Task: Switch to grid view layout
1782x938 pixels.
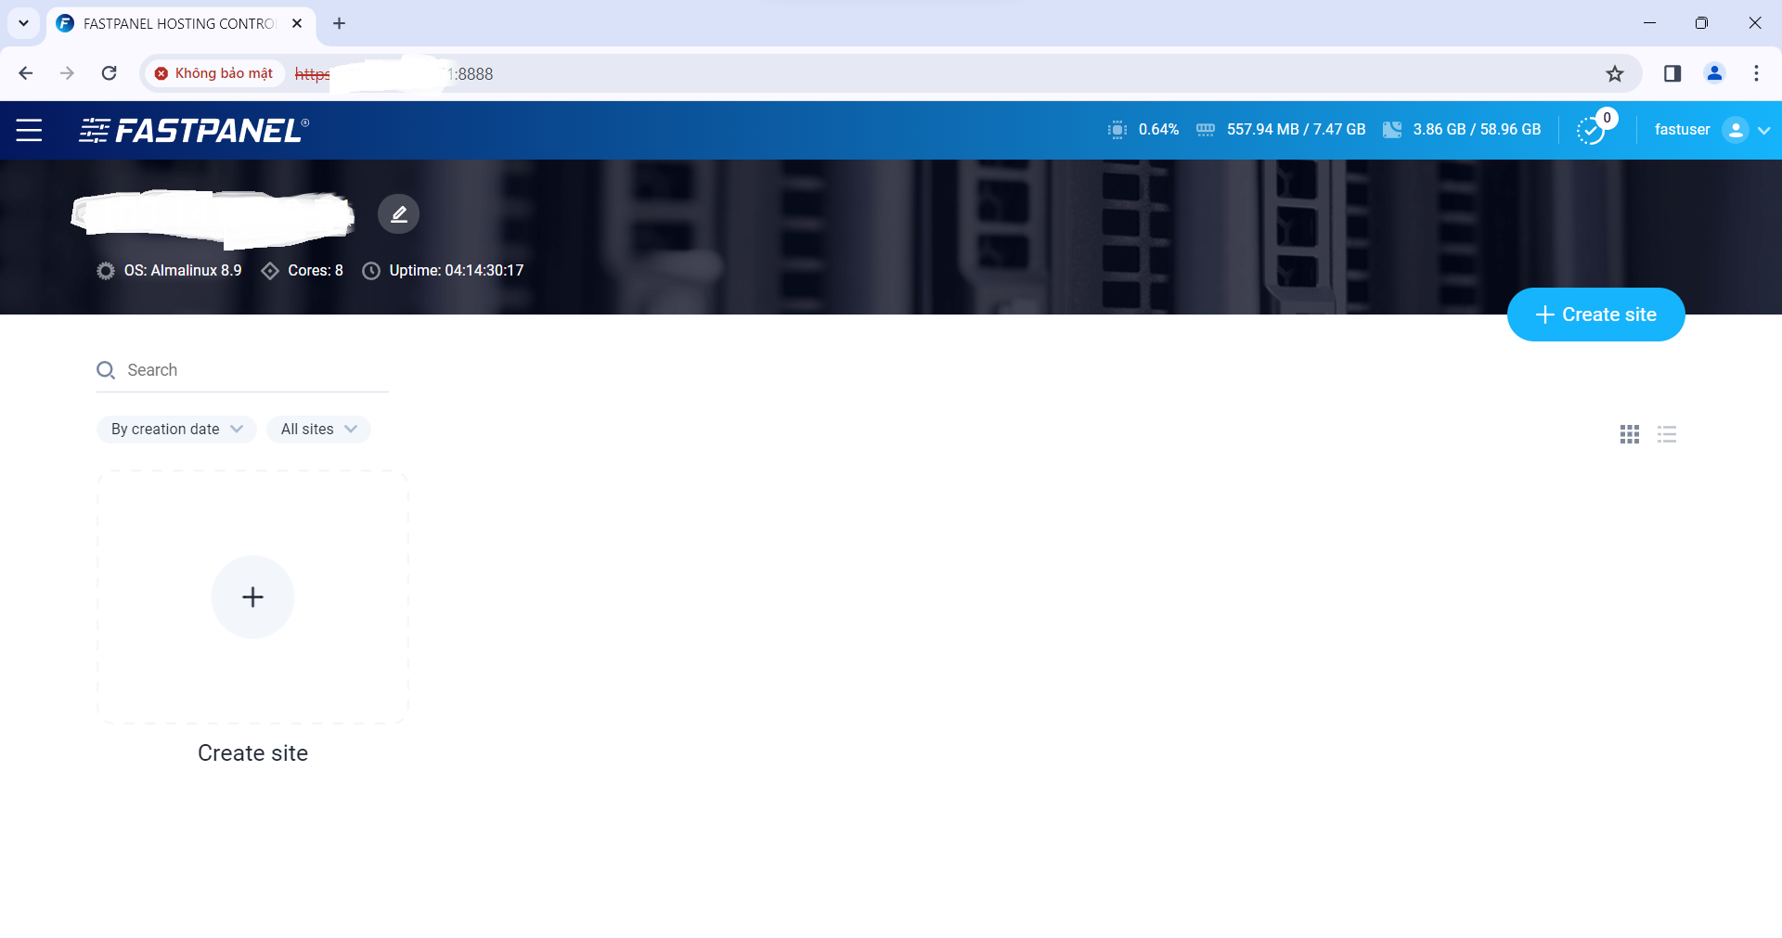Action: (1629, 434)
